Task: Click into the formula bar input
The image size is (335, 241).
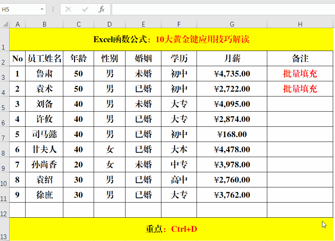Action: (x=223, y=9)
